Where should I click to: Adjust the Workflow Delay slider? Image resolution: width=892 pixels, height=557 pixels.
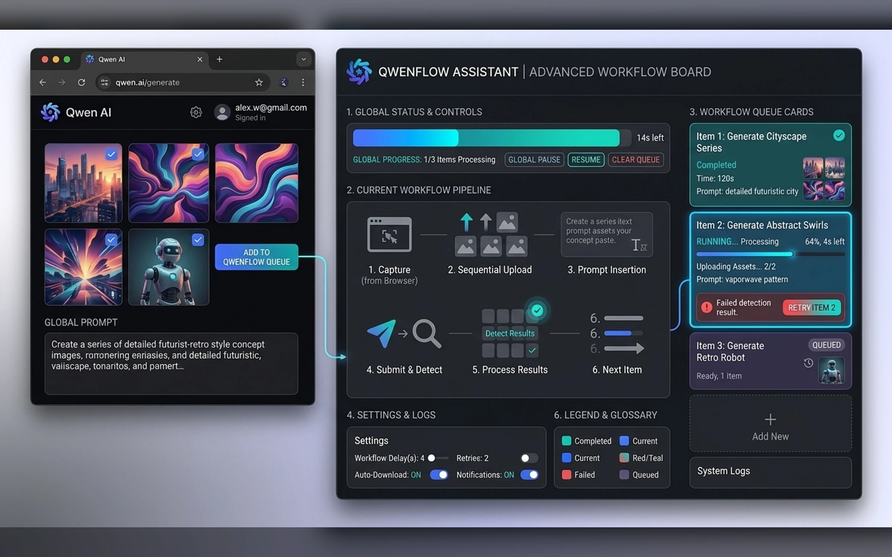[x=439, y=458]
